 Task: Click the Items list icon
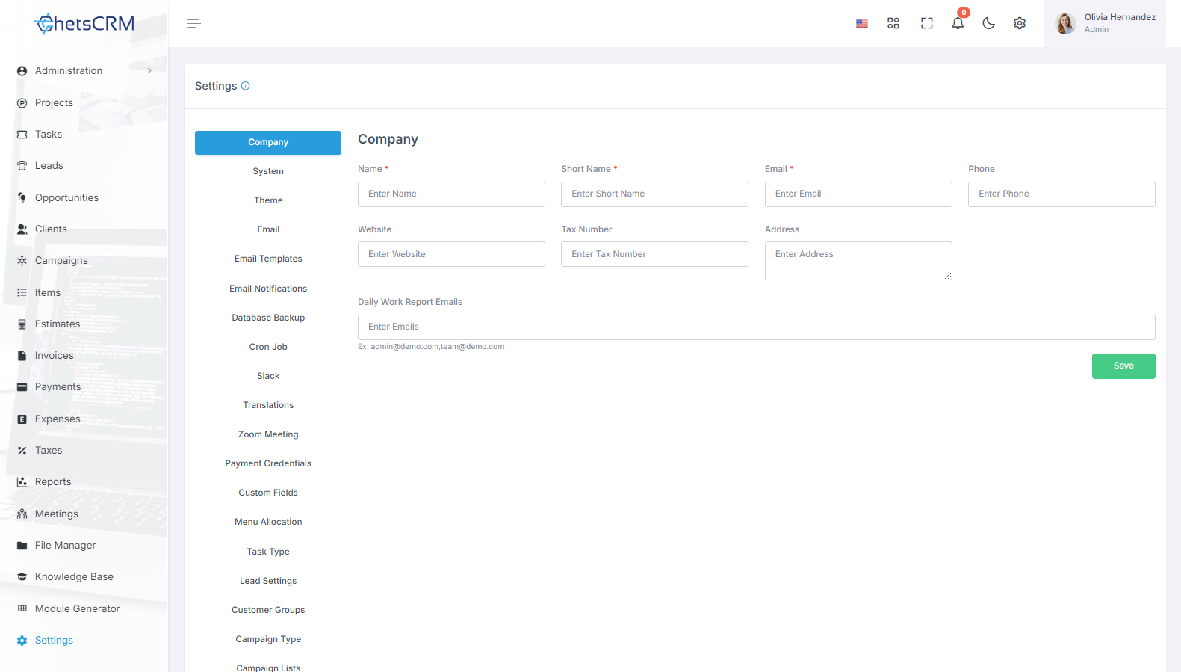pyautogui.click(x=22, y=293)
